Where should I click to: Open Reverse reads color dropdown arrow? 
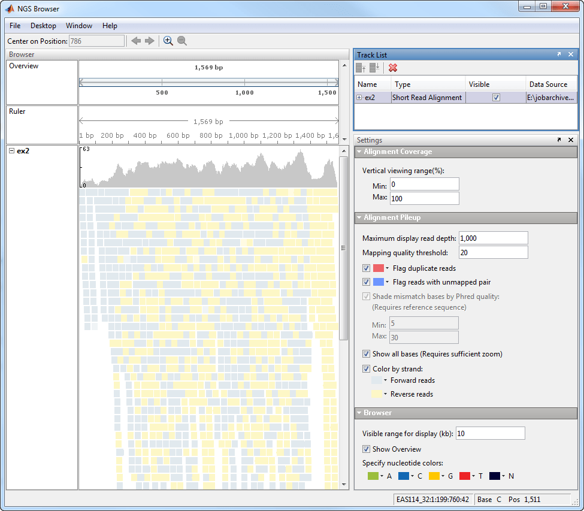[x=386, y=394]
